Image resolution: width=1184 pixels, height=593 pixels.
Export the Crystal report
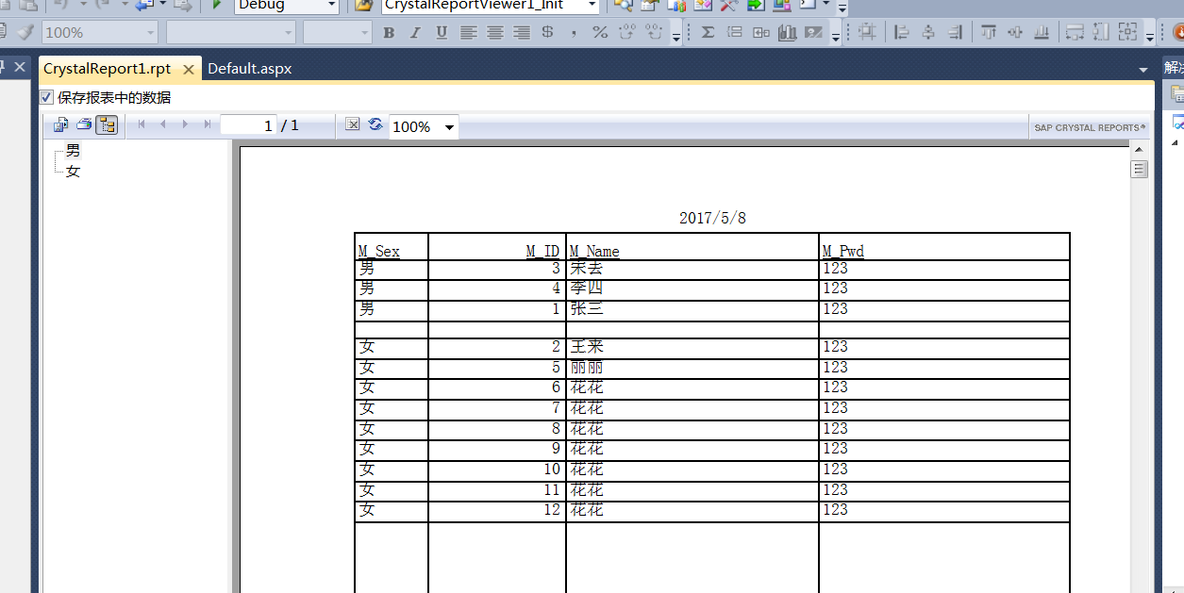pyautogui.click(x=61, y=124)
